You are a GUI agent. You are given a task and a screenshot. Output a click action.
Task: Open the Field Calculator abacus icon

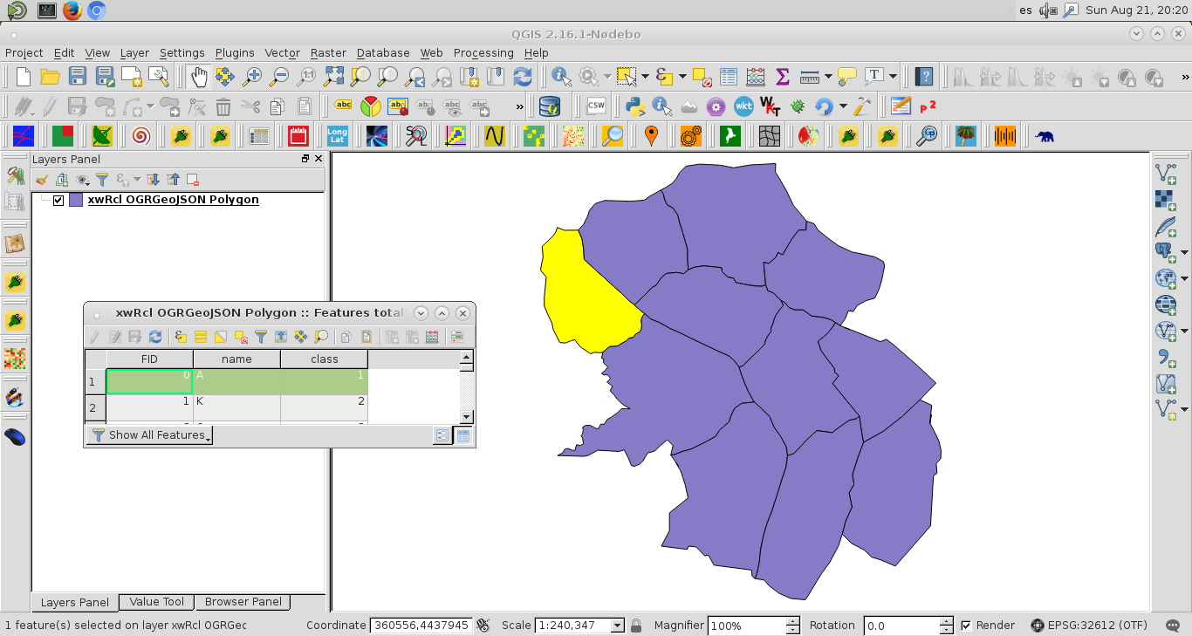tap(756, 77)
